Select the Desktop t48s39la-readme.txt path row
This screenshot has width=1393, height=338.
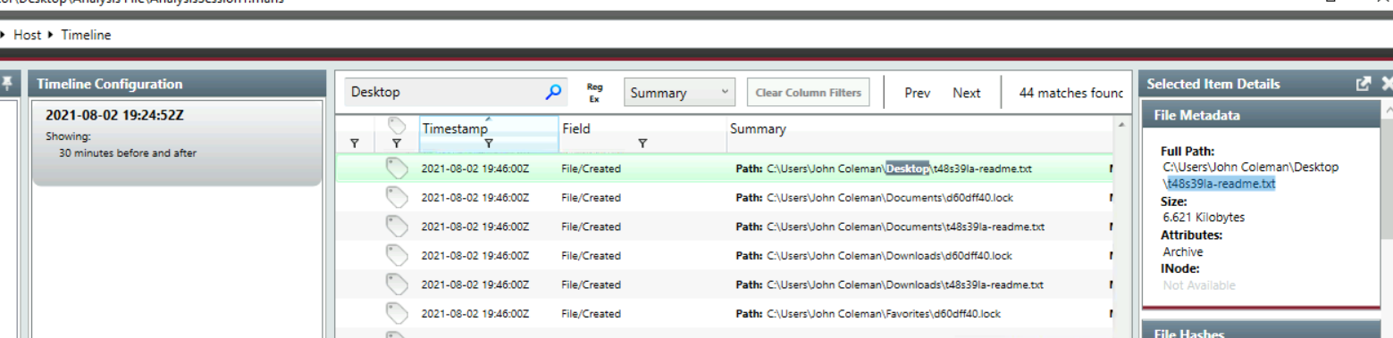725,169
